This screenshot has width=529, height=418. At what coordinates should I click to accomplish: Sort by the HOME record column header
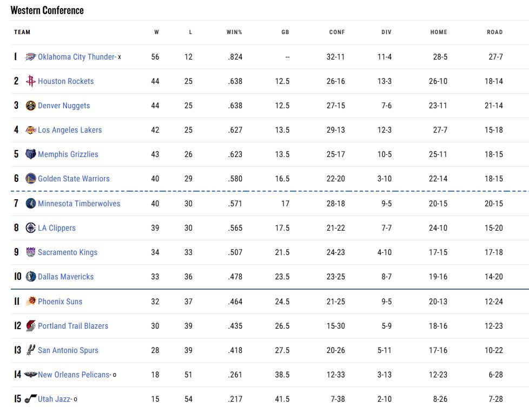click(x=439, y=32)
